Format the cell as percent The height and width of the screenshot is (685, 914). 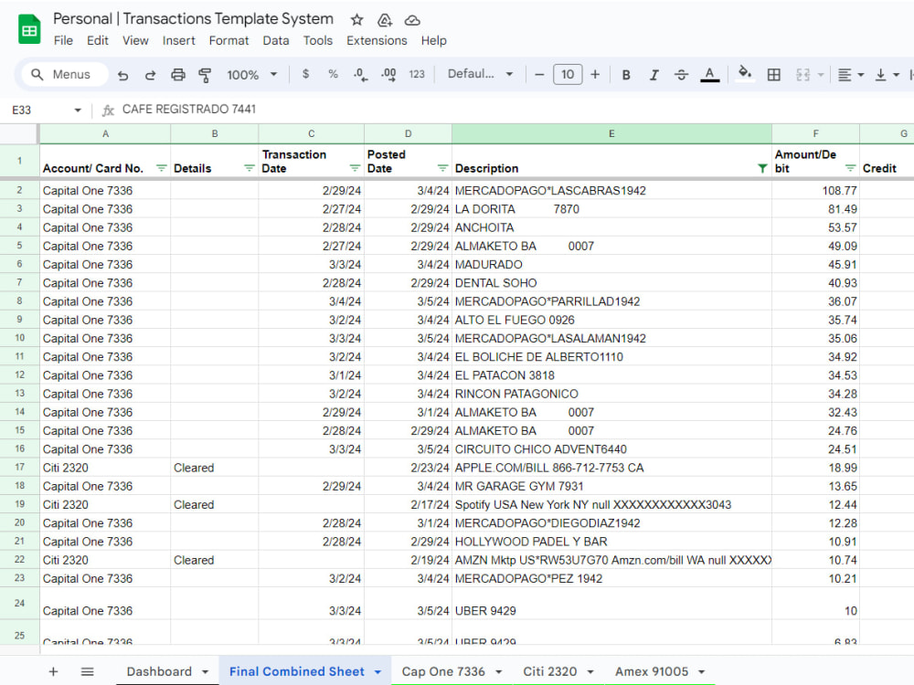point(333,74)
